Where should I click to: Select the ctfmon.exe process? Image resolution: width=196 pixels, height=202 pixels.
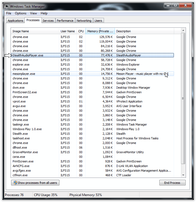(93, 175)
